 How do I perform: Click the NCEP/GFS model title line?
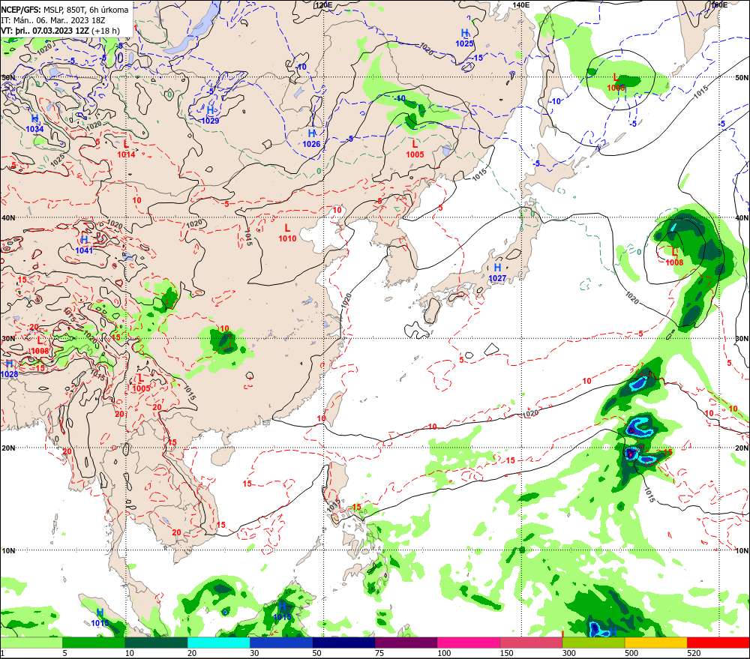pos(64,10)
